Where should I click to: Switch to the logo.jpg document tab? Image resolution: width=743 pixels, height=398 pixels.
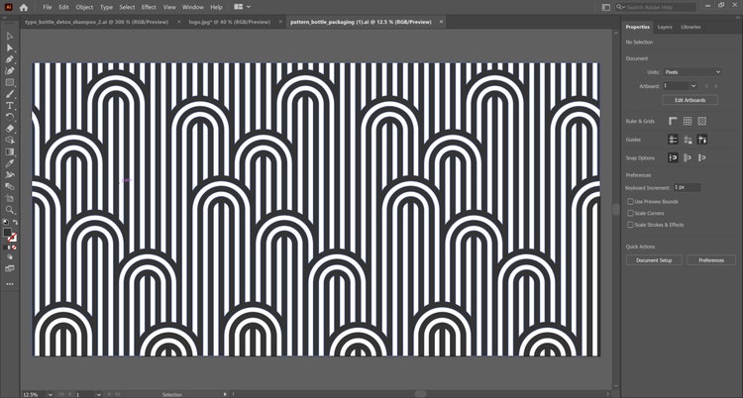[232, 22]
